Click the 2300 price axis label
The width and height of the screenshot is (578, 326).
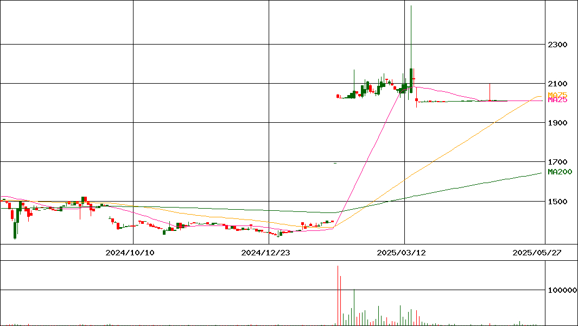coord(557,45)
